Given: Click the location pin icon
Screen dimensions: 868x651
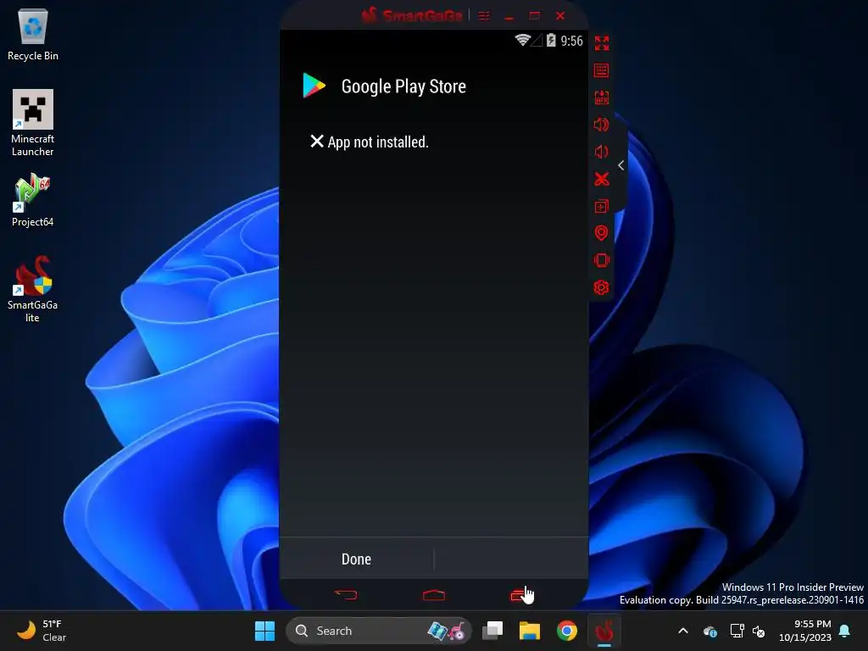Looking at the screenshot, I should 601,233.
